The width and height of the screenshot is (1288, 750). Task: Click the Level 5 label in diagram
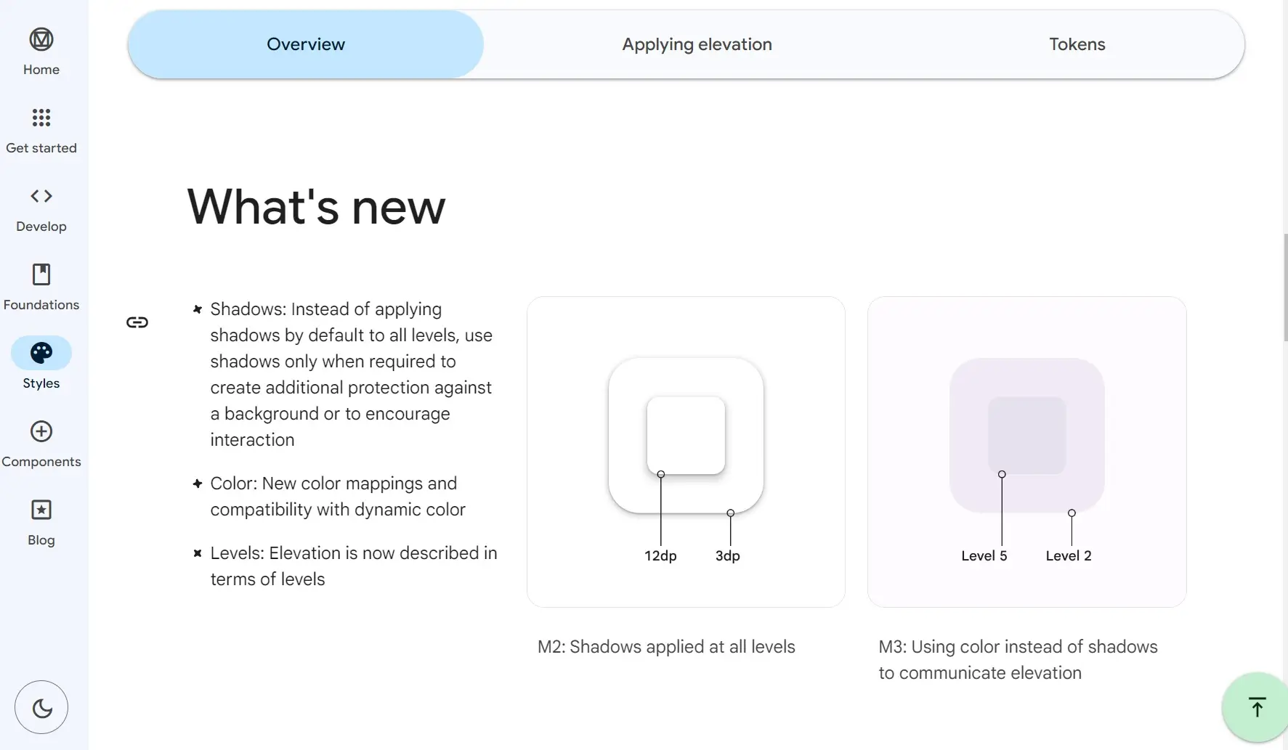984,556
